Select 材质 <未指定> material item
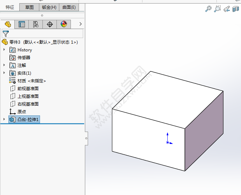The height and width of the screenshot is (195, 241). point(32,81)
